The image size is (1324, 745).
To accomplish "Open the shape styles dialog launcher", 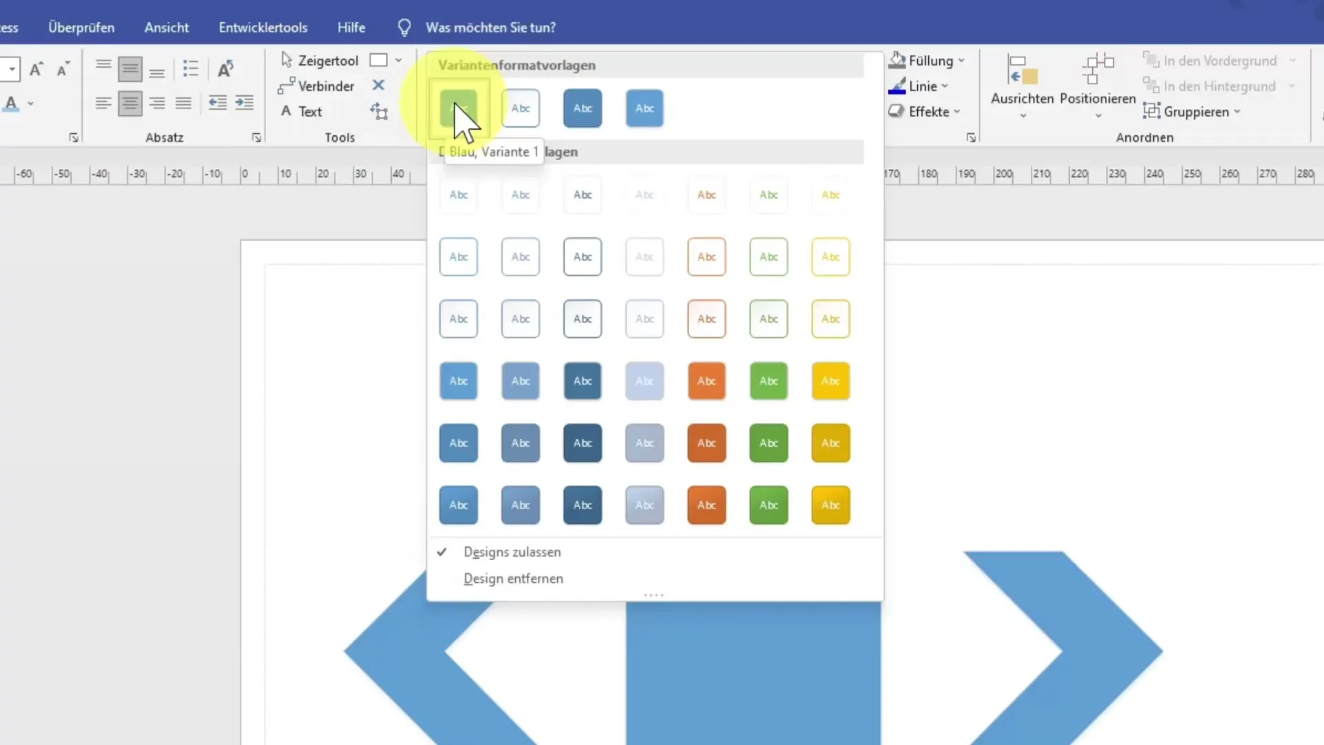I will point(971,138).
